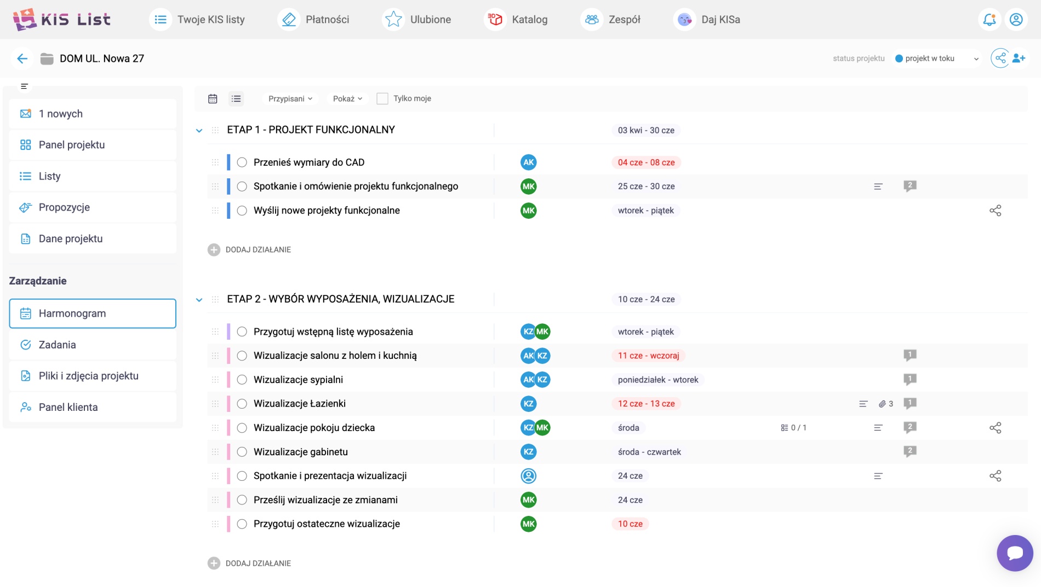Mark Przenieś wymiary do CAD as done
The image size is (1041, 587).
(x=242, y=162)
